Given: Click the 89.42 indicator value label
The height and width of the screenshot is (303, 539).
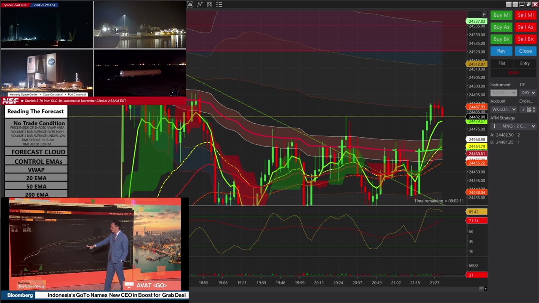Looking at the screenshot, I should tap(477, 212).
